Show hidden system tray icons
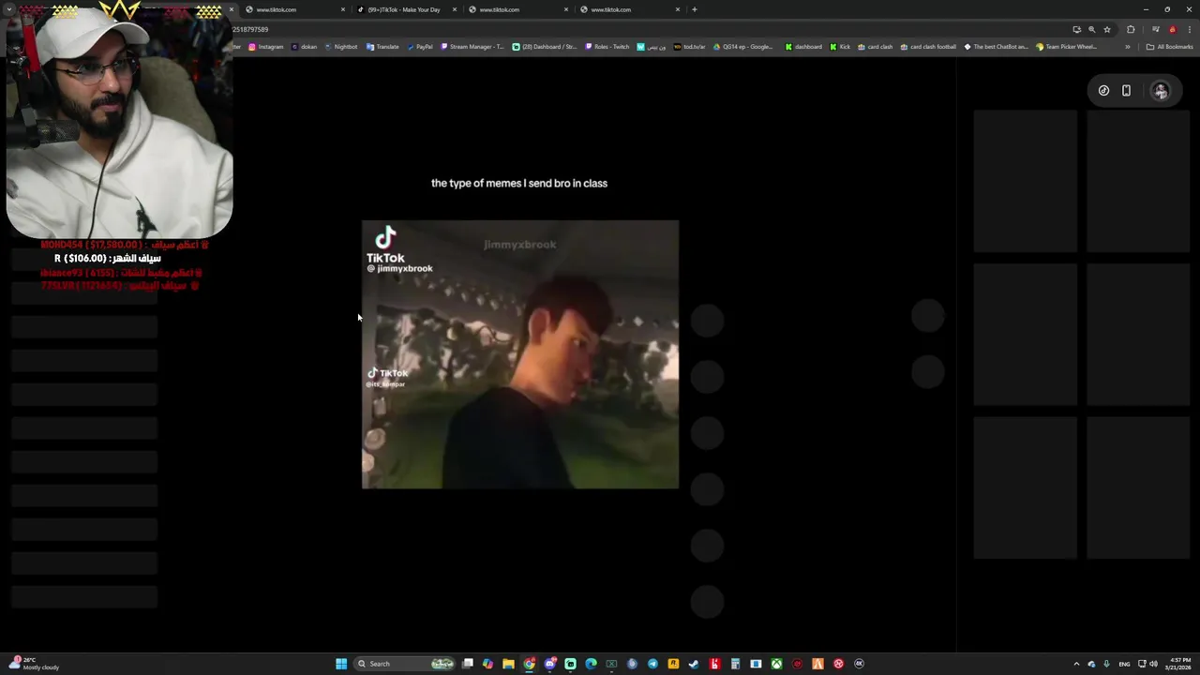Image resolution: width=1200 pixels, height=675 pixels. (1076, 664)
